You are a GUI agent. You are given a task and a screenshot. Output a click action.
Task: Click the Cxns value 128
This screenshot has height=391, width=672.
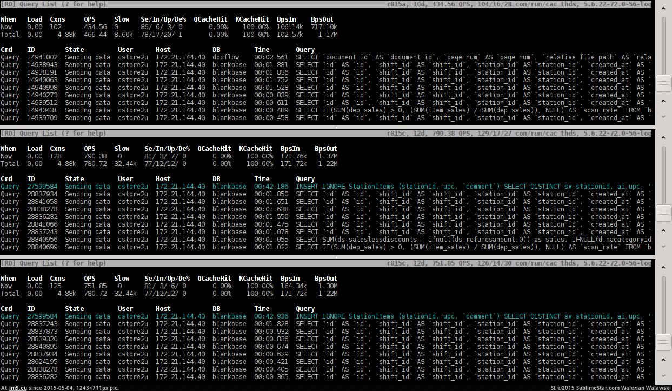coord(56,156)
